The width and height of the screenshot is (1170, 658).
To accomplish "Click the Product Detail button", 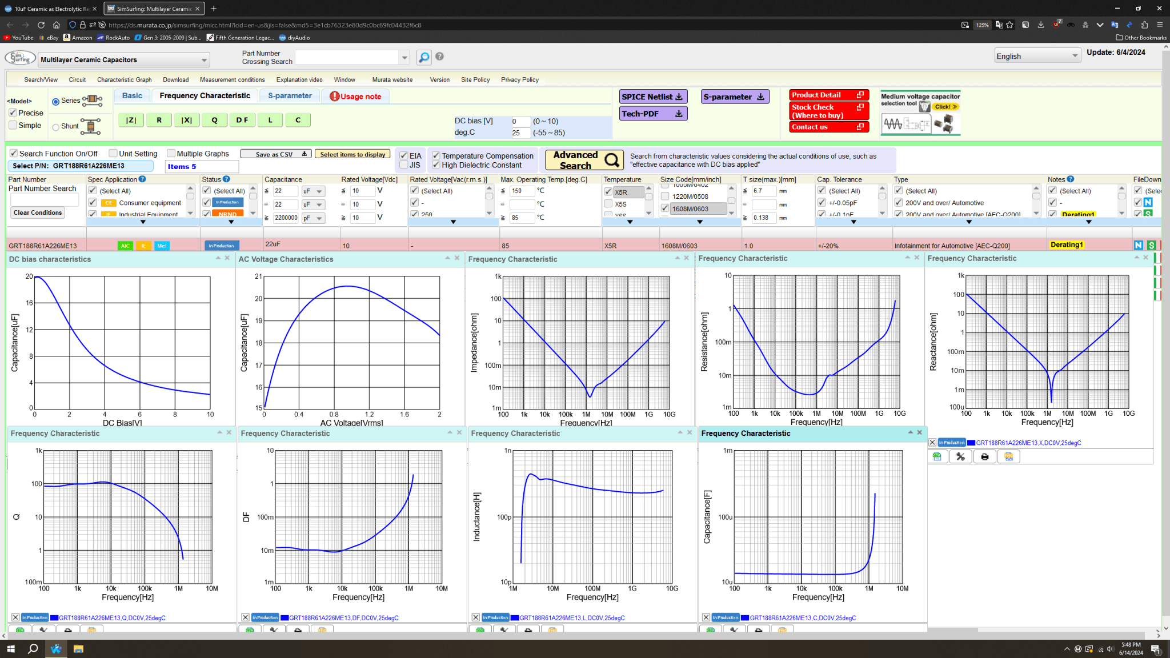I will (x=828, y=95).
